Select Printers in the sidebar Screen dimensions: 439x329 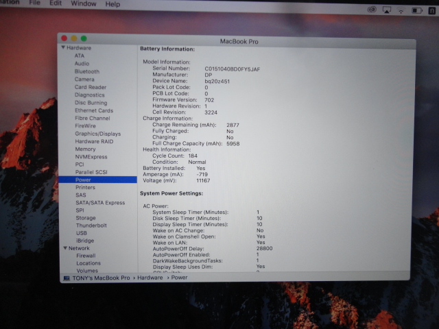[85, 187]
